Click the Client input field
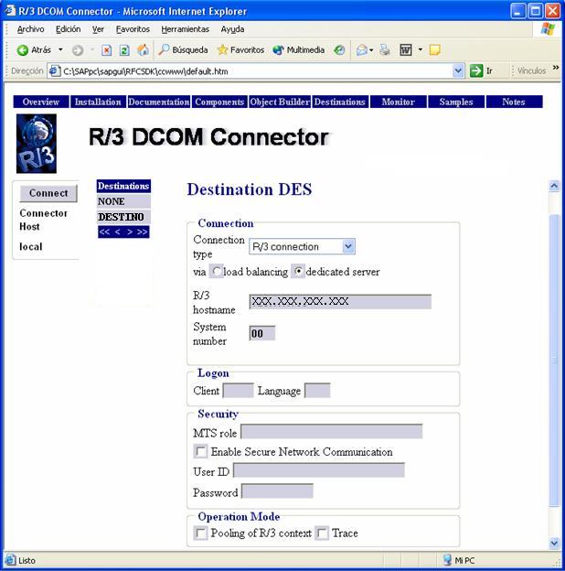The width and height of the screenshot is (565, 571). 238,391
